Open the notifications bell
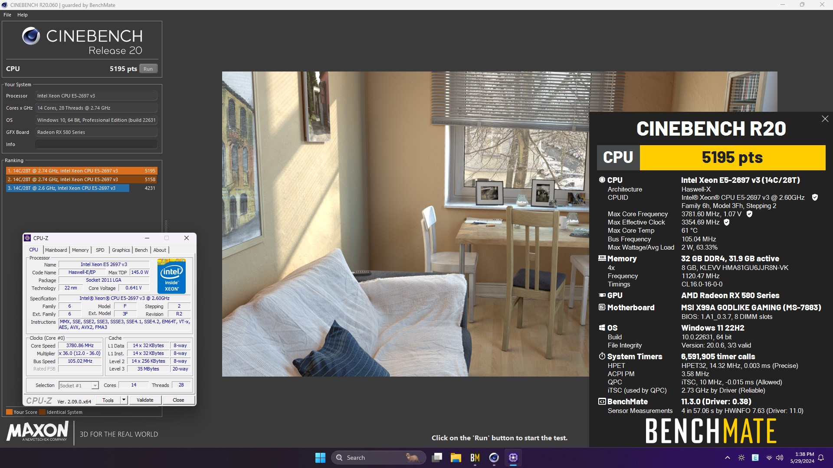This screenshot has height=468, width=833. (821, 458)
